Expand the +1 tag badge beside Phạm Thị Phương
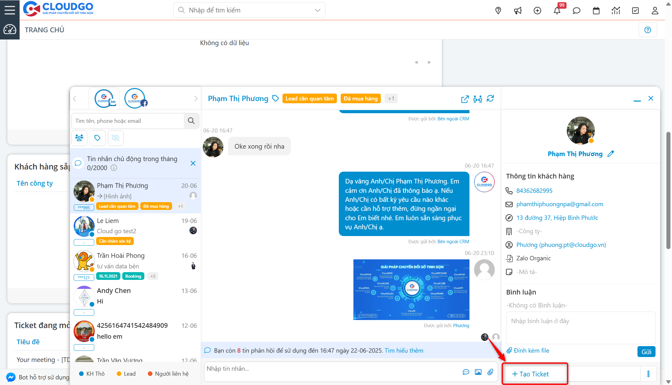This screenshot has height=385, width=672. click(391, 98)
